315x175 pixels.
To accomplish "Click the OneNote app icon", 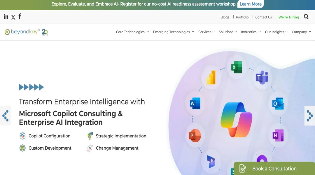I will click(x=277, y=135).
